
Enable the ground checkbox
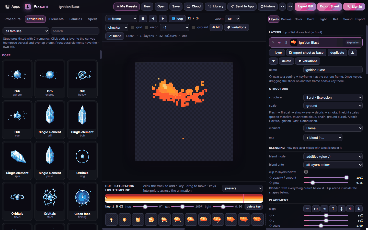click(x=193, y=27)
